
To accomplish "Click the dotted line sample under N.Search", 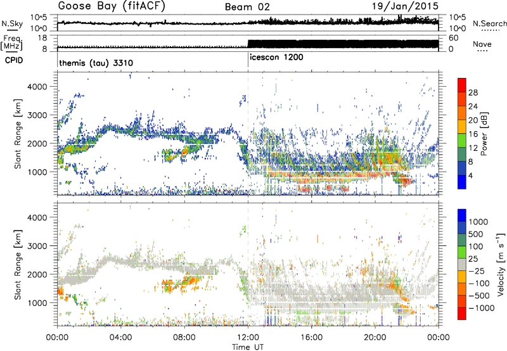I will click(489, 30).
